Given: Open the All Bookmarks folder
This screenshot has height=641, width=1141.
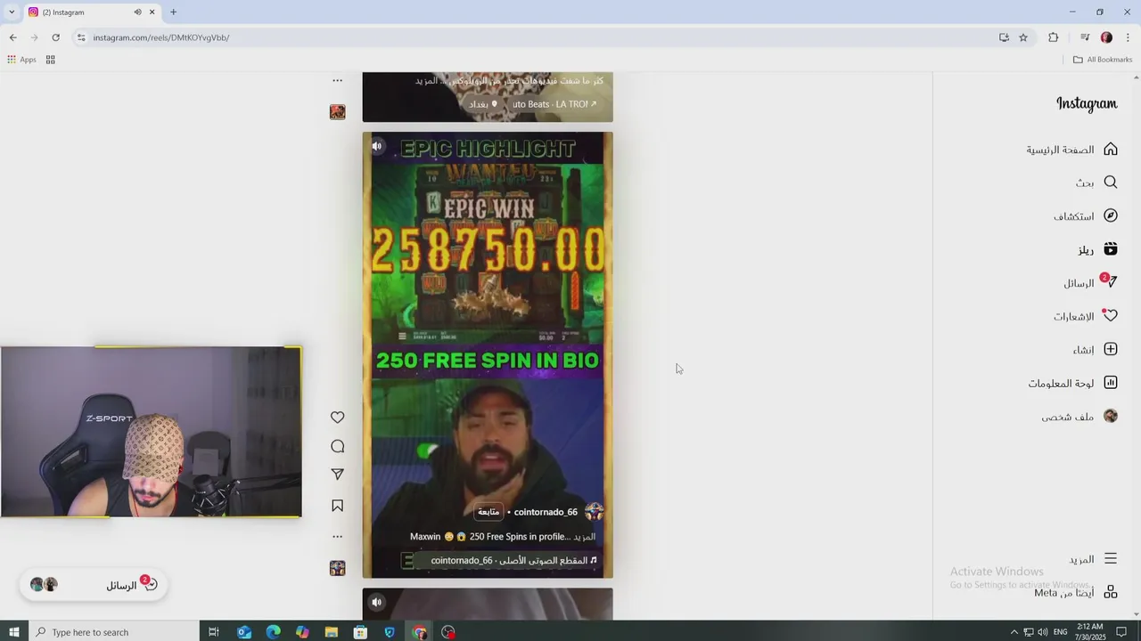Looking at the screenshot, I should tap(1103, 60).
